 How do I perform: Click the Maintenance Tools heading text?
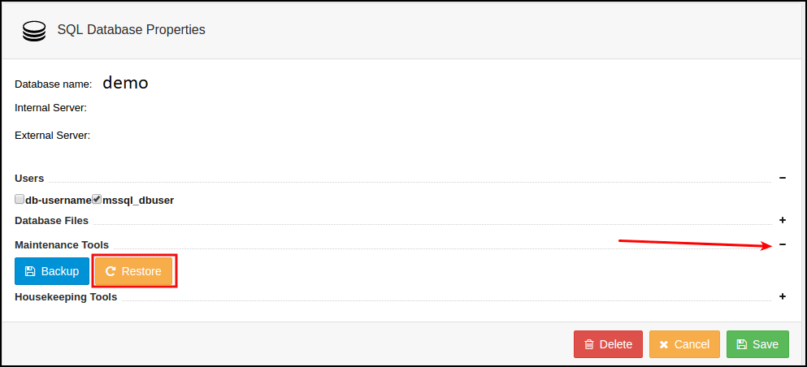pos(62,244)
